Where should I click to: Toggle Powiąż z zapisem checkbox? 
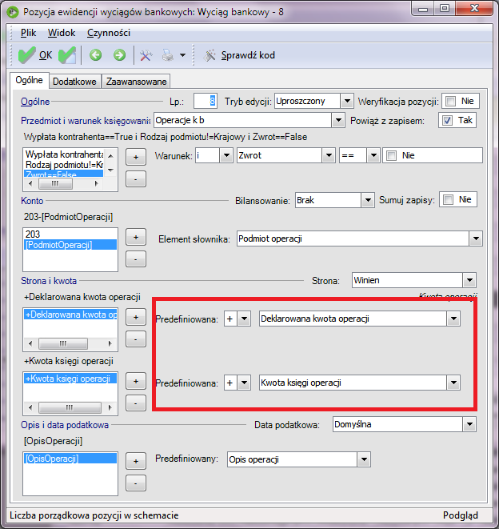447,120
